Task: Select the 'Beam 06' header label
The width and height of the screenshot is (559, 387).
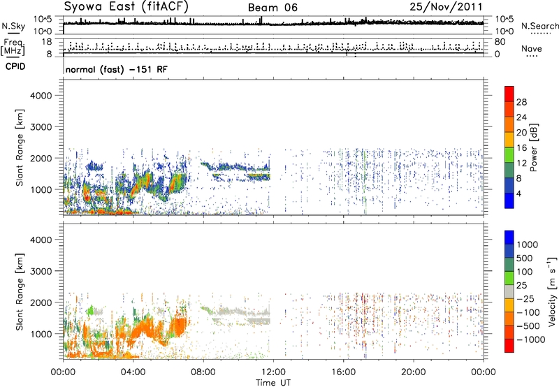Action: (273, 8)
